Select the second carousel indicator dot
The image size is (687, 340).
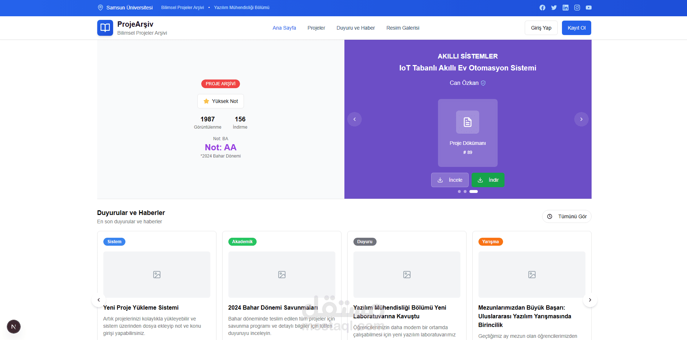point(465,191)
